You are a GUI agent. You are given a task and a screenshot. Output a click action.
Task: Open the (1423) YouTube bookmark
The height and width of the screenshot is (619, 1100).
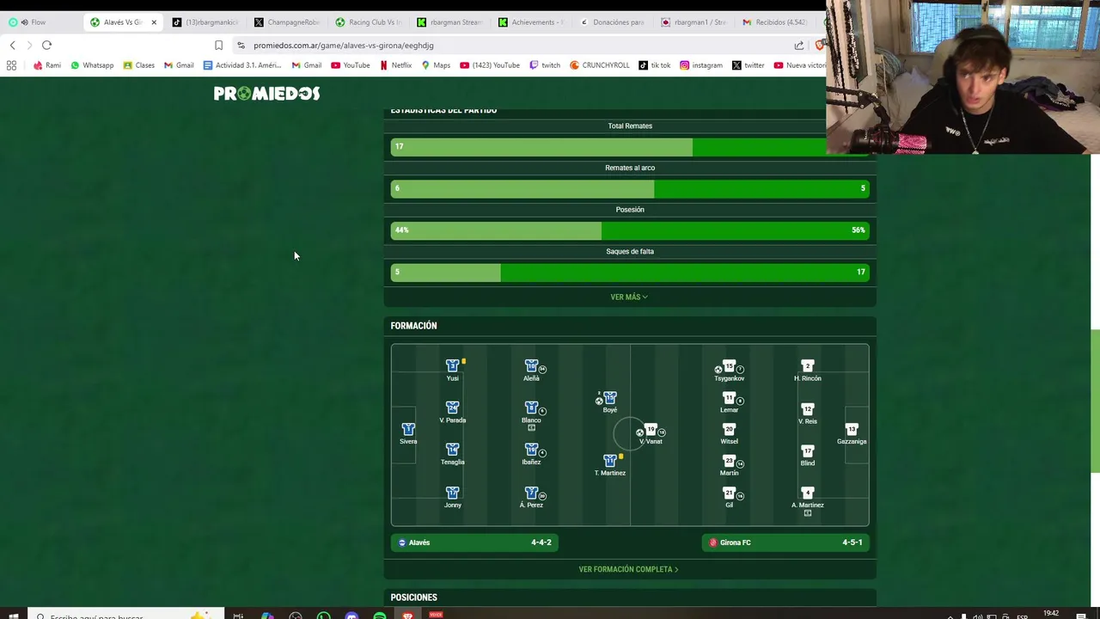point(490,65)
